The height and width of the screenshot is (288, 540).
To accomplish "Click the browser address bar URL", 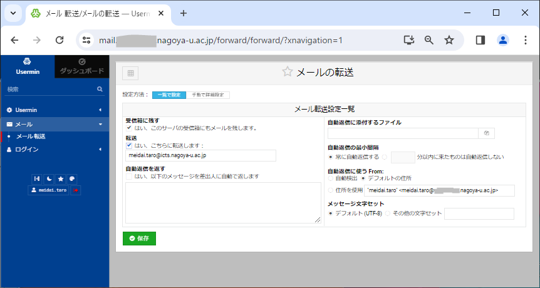I will [x=221, y=40].
